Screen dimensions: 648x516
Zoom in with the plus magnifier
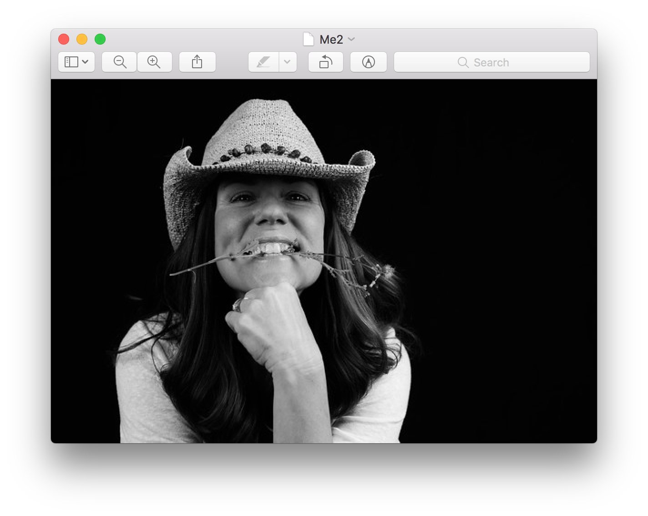point(155,62)
